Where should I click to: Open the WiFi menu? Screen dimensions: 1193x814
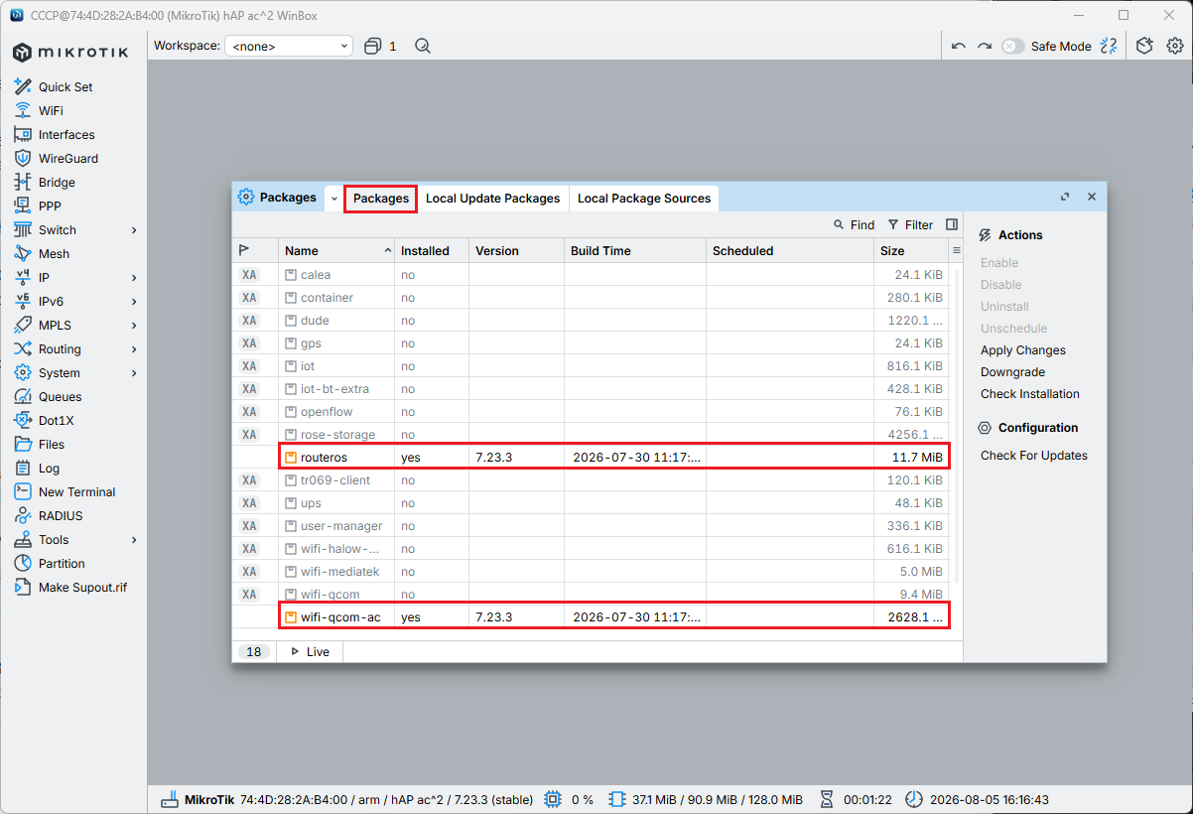coord(50,111)
